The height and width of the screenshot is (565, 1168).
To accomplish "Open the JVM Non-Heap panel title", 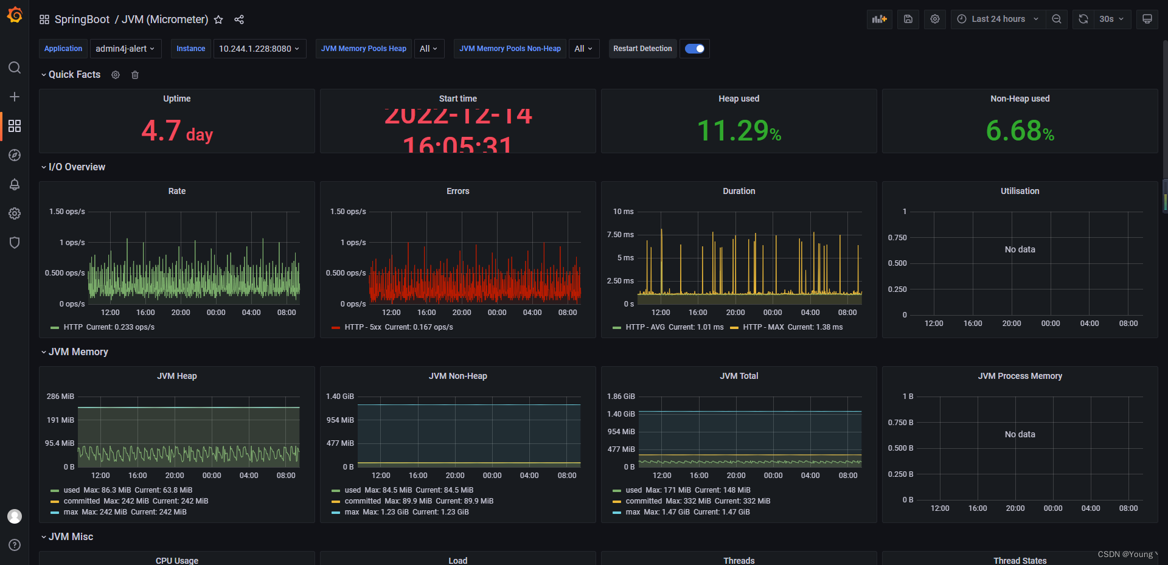I will click(x=458, y=376).
